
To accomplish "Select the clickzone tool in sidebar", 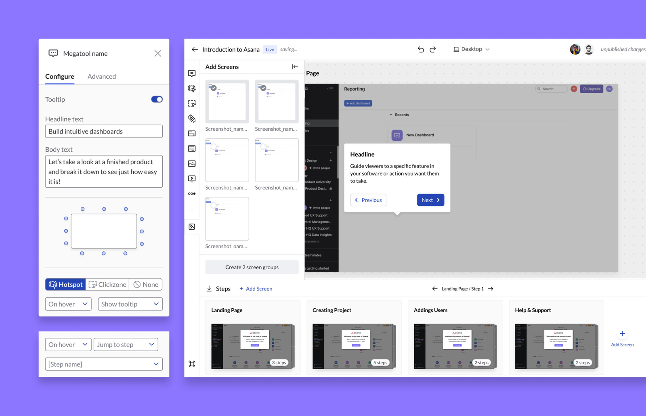I will click(x=192, y=104).
